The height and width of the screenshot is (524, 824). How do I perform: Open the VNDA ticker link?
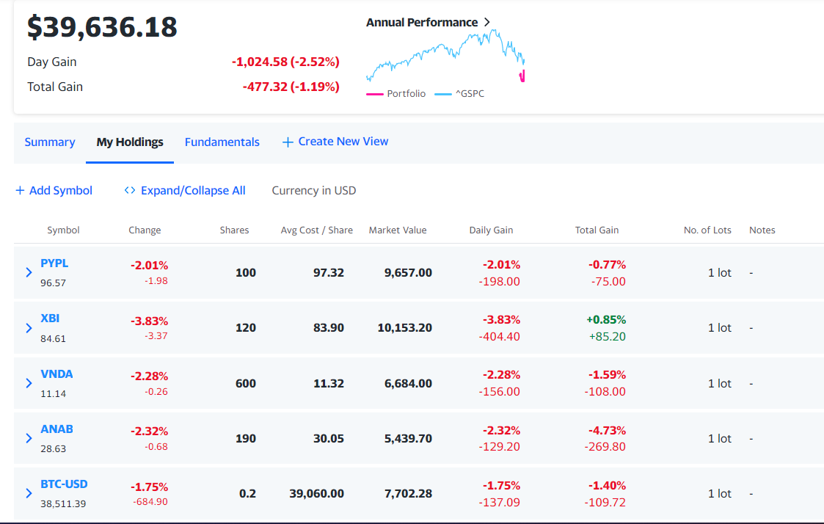tap(56, 374)
